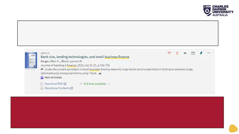239x134 pixels.
Task: Click the open book icon beside View Issue Contents
Action: coord(42,88)
